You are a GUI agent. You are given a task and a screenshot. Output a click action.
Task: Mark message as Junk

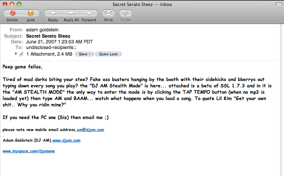[x=31, y=13]
